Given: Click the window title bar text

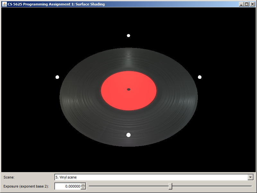Looking at the screenshot, I should tap(56, 4).
